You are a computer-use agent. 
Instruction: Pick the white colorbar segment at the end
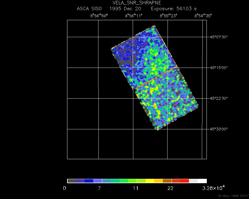point(202,181)
